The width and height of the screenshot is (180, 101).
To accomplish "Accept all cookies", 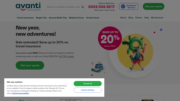I will (x=87, y=84).
